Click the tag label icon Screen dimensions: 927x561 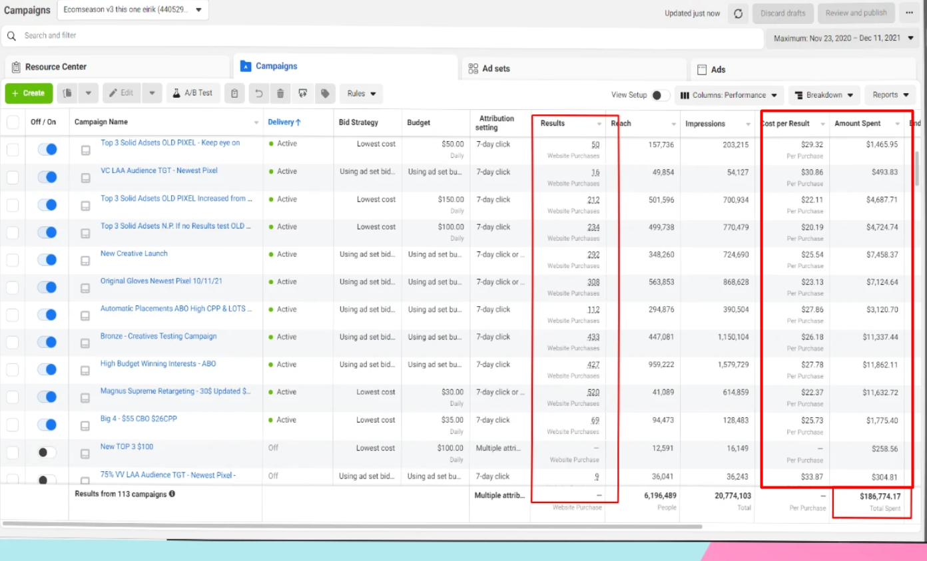point(325,94)
